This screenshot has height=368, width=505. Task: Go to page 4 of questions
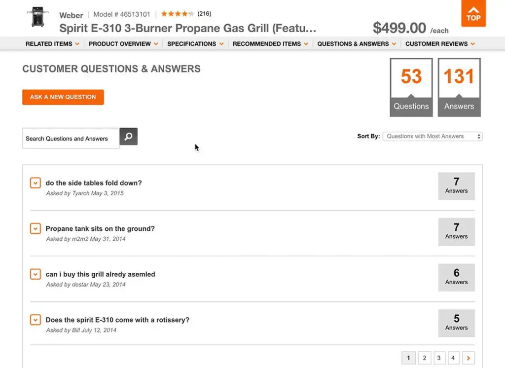(x=453, y=358)
